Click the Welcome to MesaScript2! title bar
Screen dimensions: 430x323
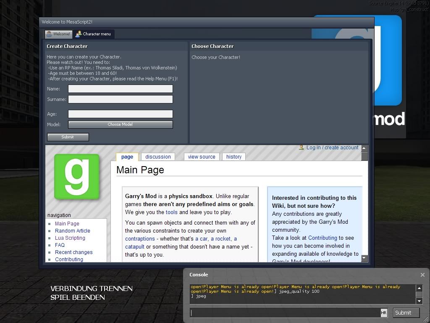tap(207, 22)
